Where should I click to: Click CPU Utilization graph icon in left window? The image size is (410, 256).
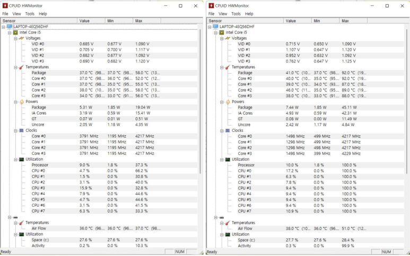21,159
